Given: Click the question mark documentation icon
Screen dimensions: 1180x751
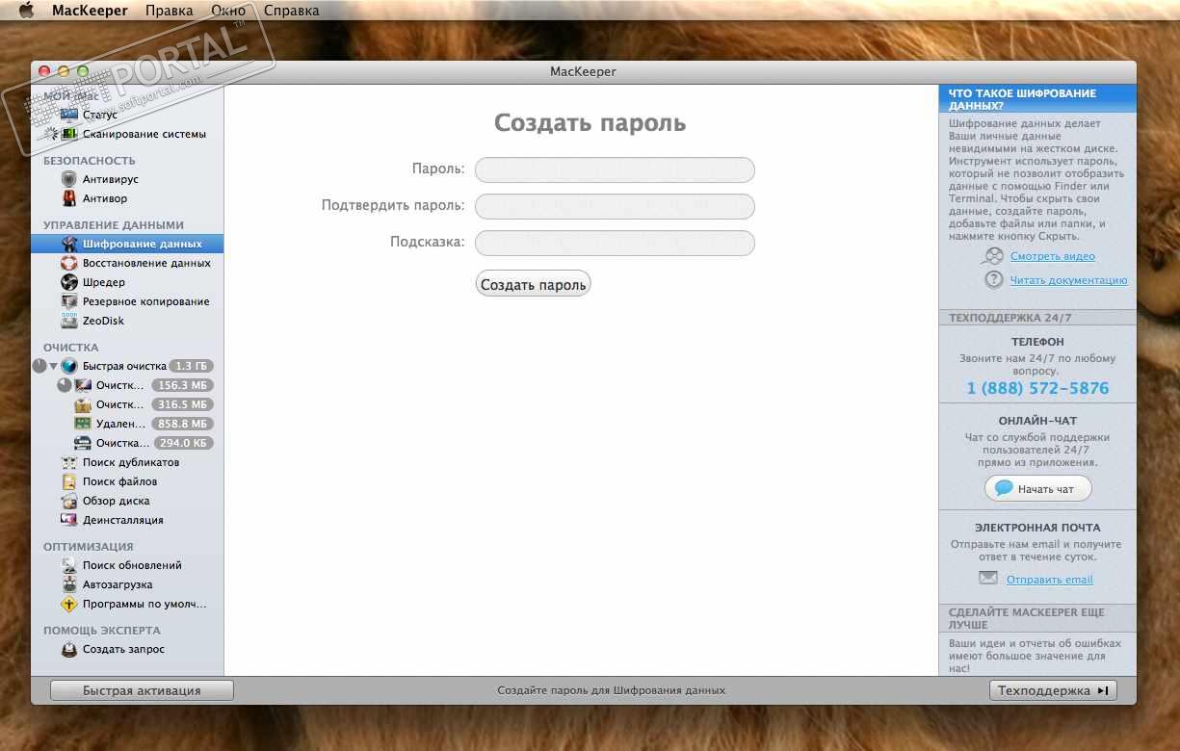Looking at the screenshot, I should tap(994, 279).
